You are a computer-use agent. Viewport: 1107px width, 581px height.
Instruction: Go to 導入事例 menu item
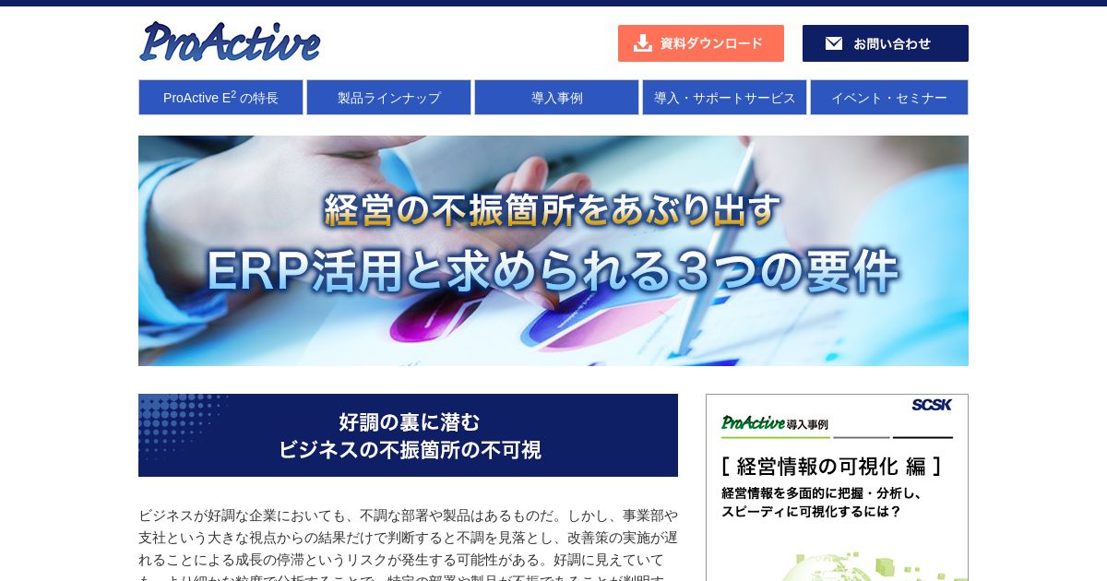(556, 97)
